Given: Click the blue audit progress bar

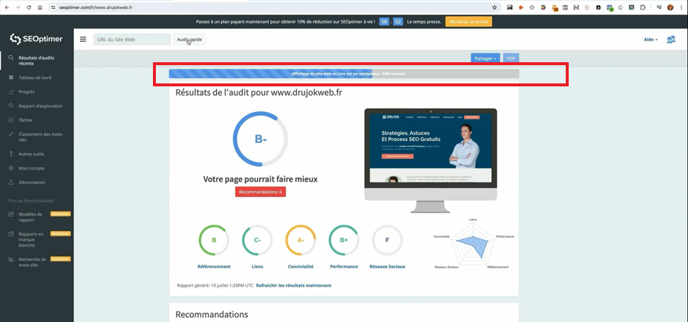Looking at the screenshot, I should (344, 74).
